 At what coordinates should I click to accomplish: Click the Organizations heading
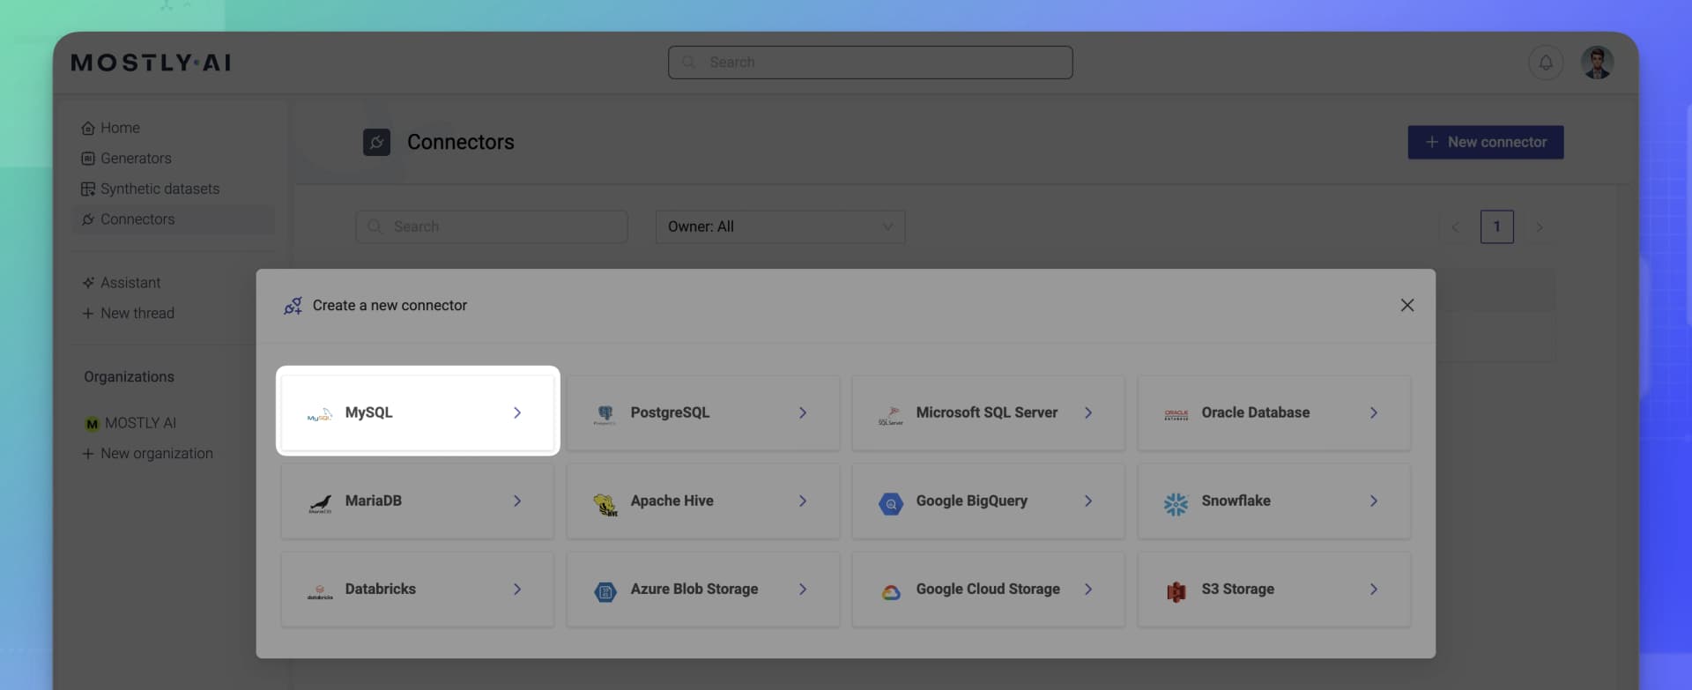point(129,377)
